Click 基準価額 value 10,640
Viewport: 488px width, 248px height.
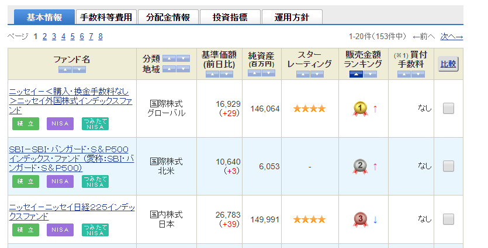click(x=228, y=162)
